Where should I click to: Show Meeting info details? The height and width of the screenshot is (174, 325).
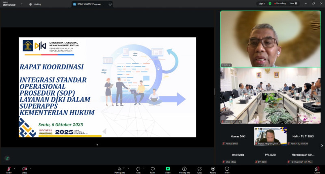coord(184,169)
